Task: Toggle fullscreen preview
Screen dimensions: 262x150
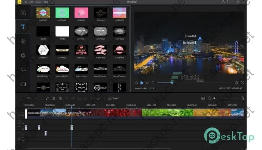Action: point(242,82)
